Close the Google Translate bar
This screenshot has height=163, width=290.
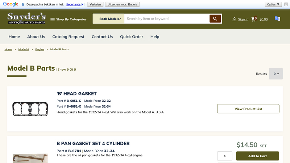[x=286, y=4]
